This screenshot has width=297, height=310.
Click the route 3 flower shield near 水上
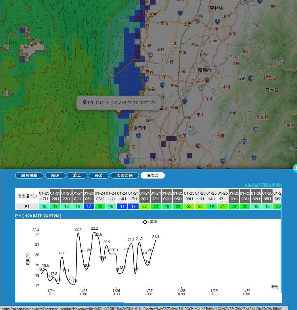pyautogui.click(x=202, y=88)
